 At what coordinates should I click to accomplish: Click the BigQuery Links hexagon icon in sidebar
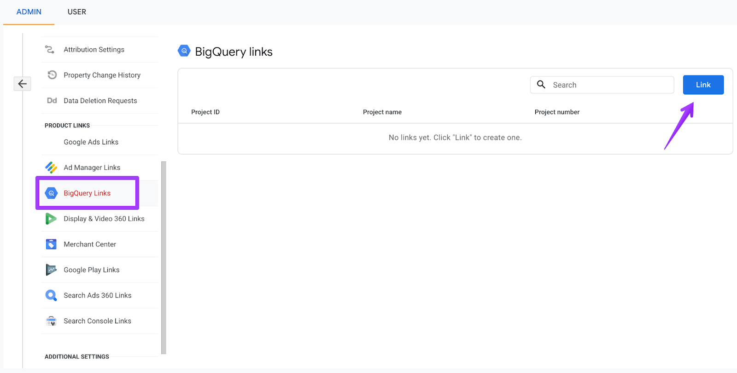[51, 193]
